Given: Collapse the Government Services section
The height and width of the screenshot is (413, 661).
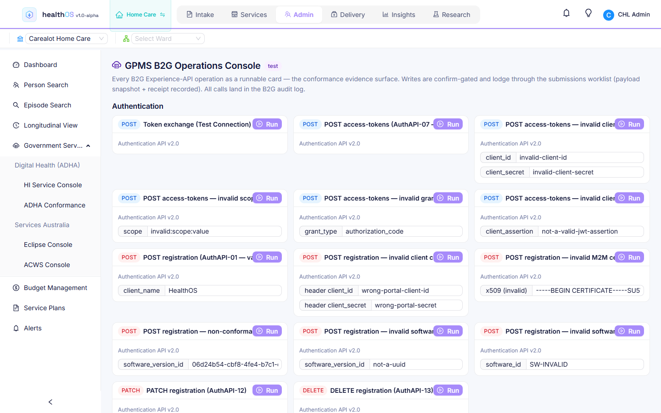Looking at the screenshot, I should tap(88, 145).
